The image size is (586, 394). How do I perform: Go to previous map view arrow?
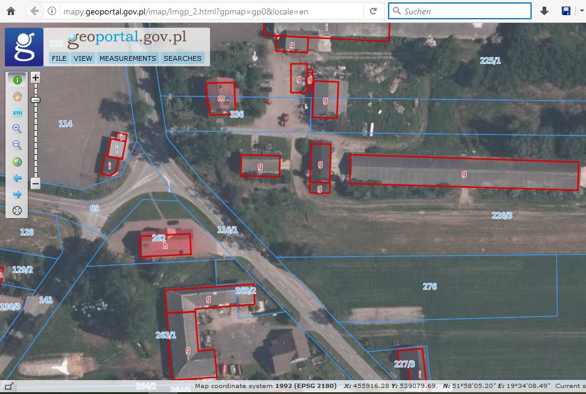pos(17,178)
